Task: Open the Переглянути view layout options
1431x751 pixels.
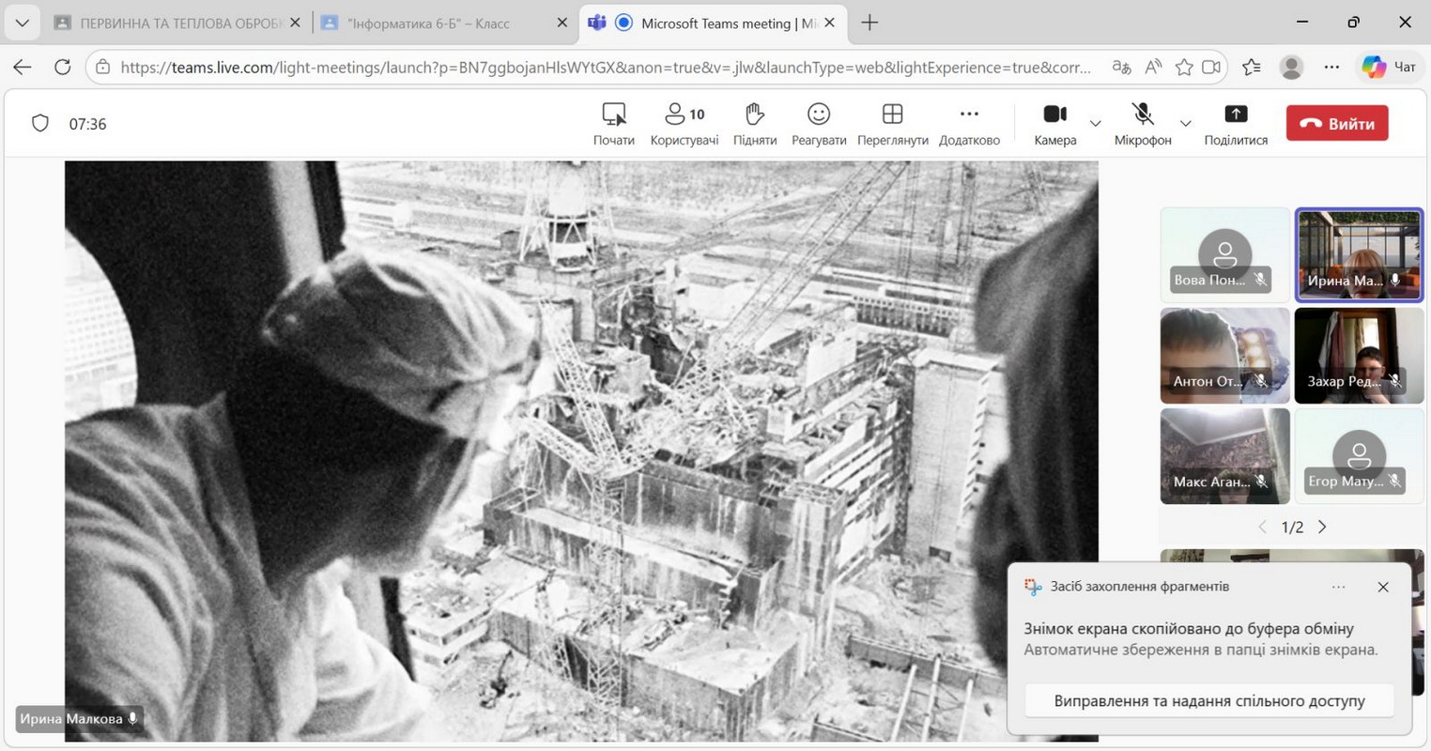Action: [x=892, y=124]
